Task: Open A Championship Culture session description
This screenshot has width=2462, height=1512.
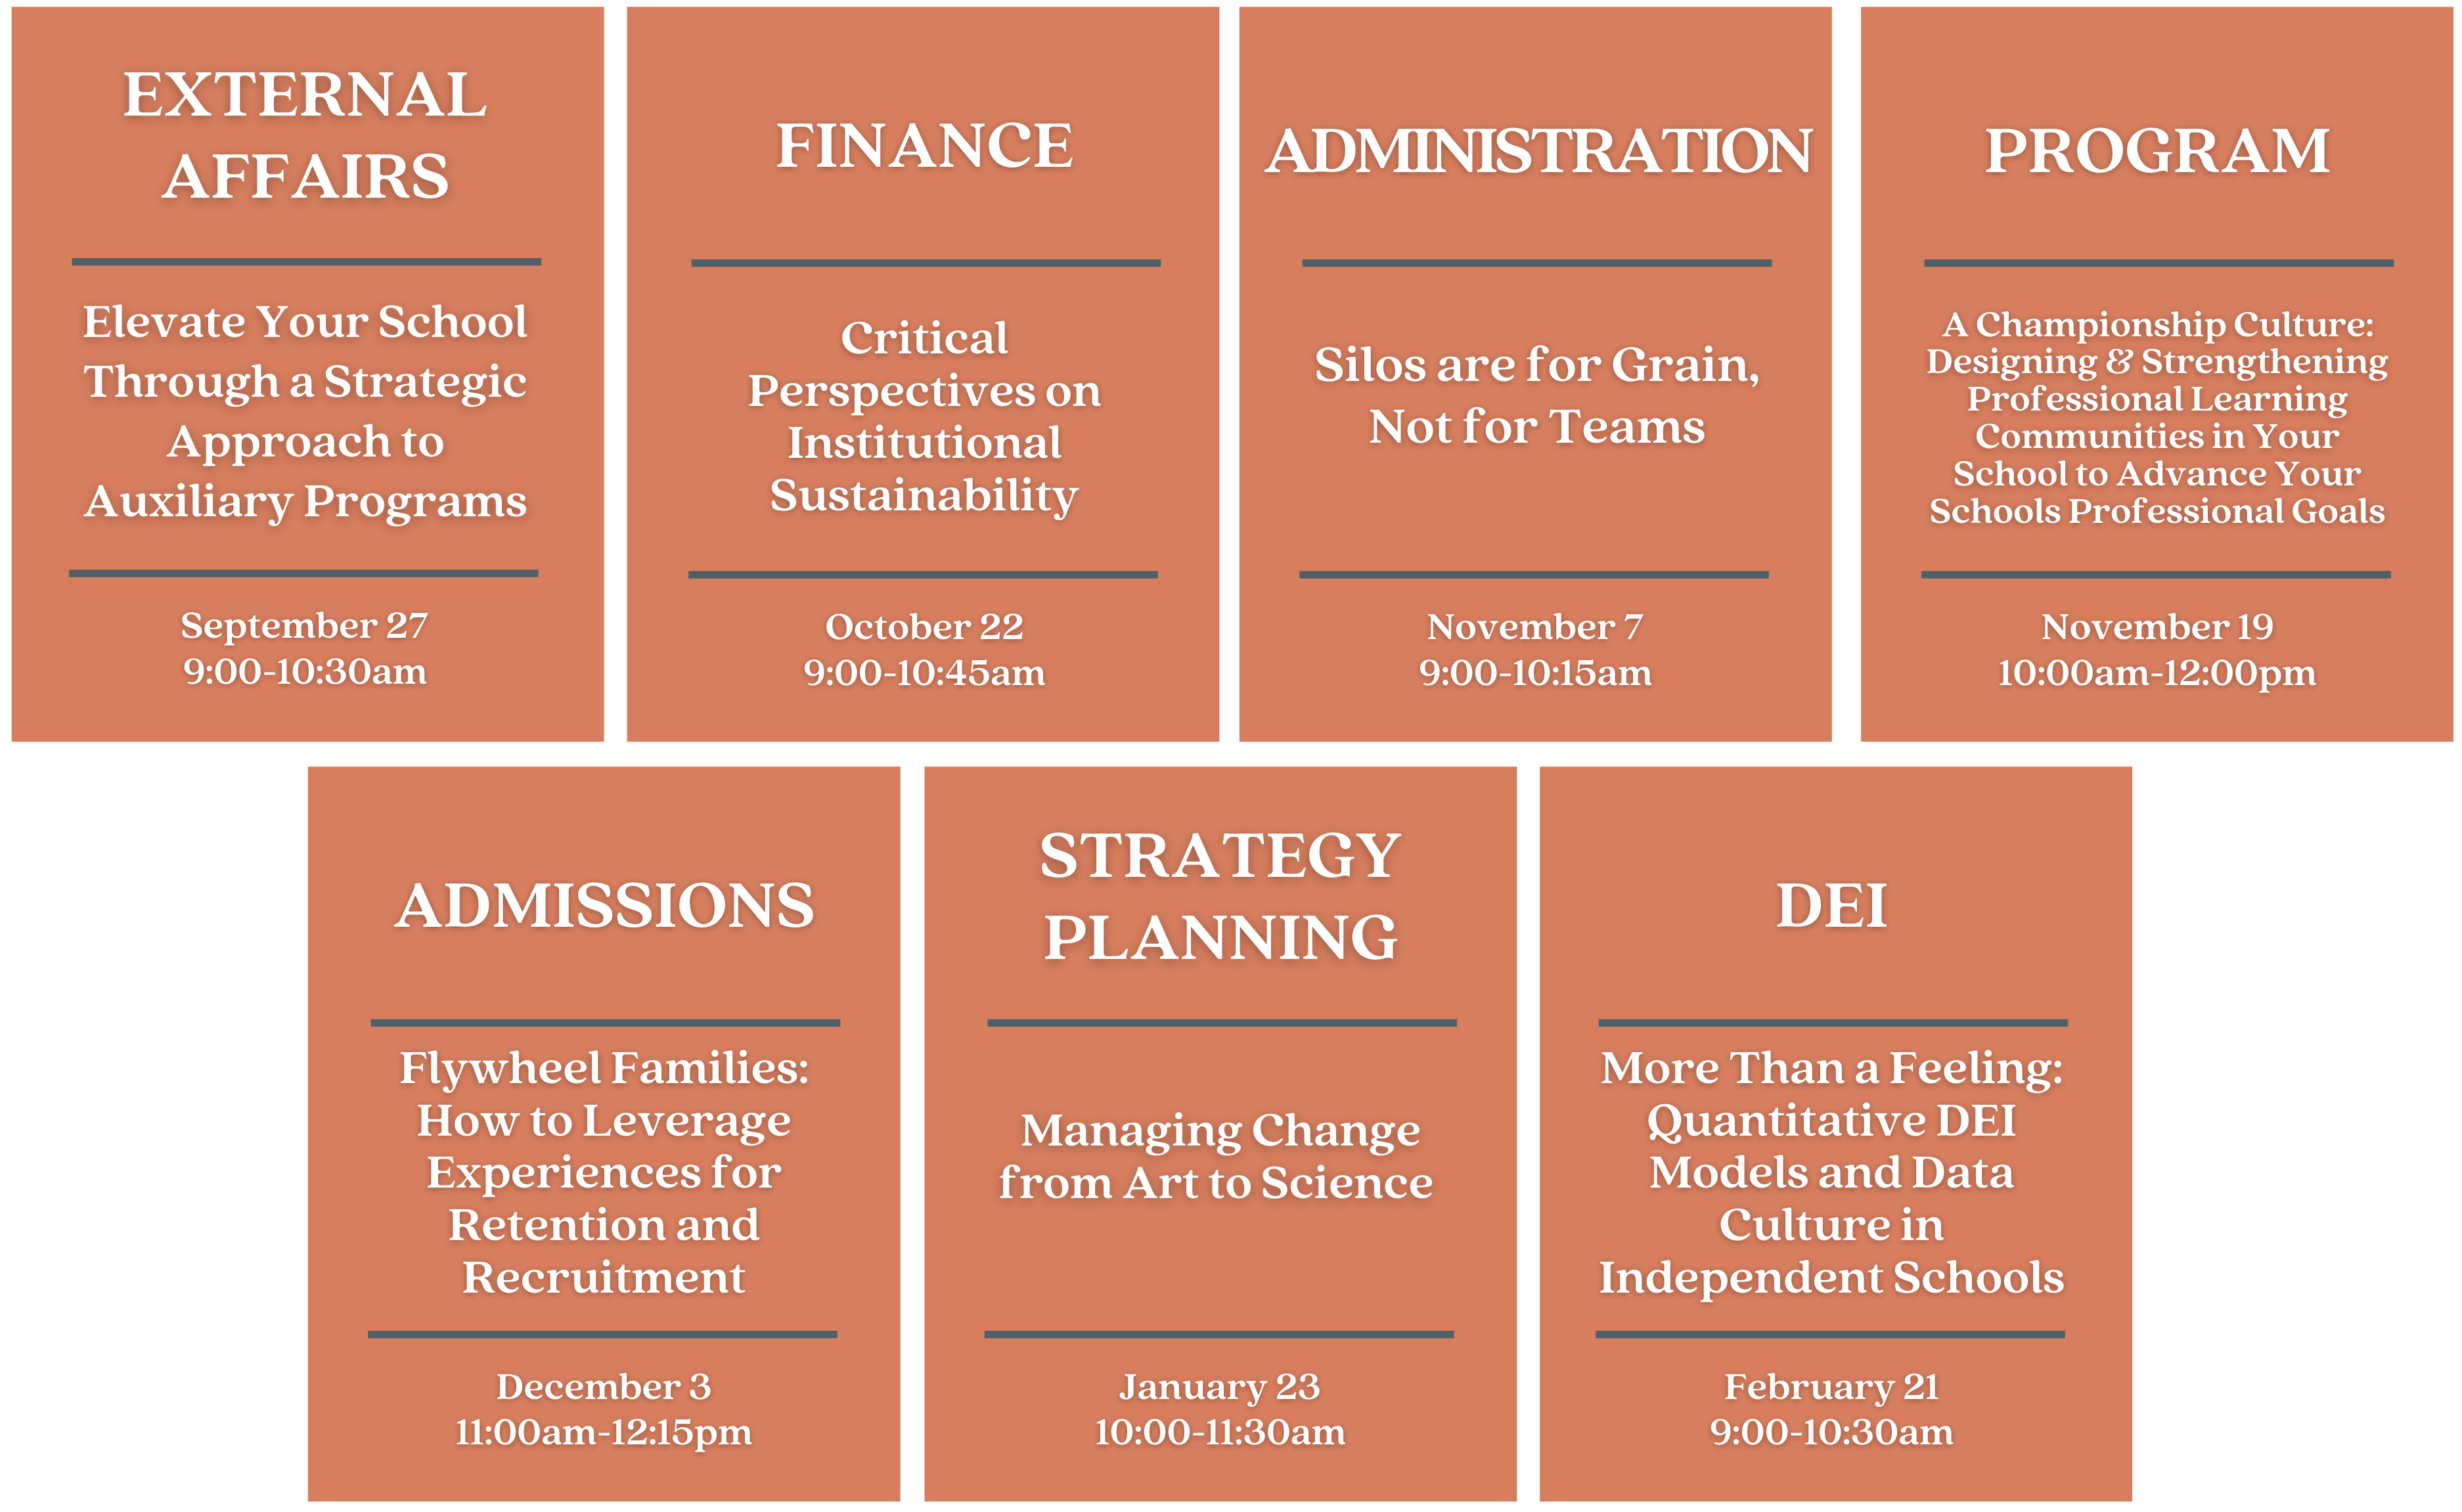Action: click(x=2157, y=417)
